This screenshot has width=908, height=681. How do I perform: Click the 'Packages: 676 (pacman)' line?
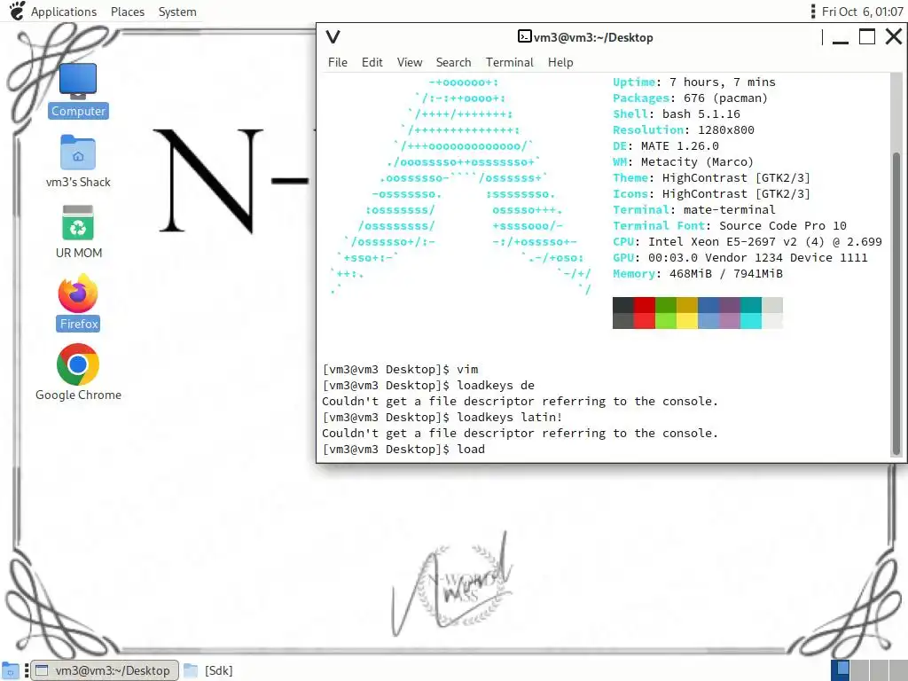(x=690, y=98)
